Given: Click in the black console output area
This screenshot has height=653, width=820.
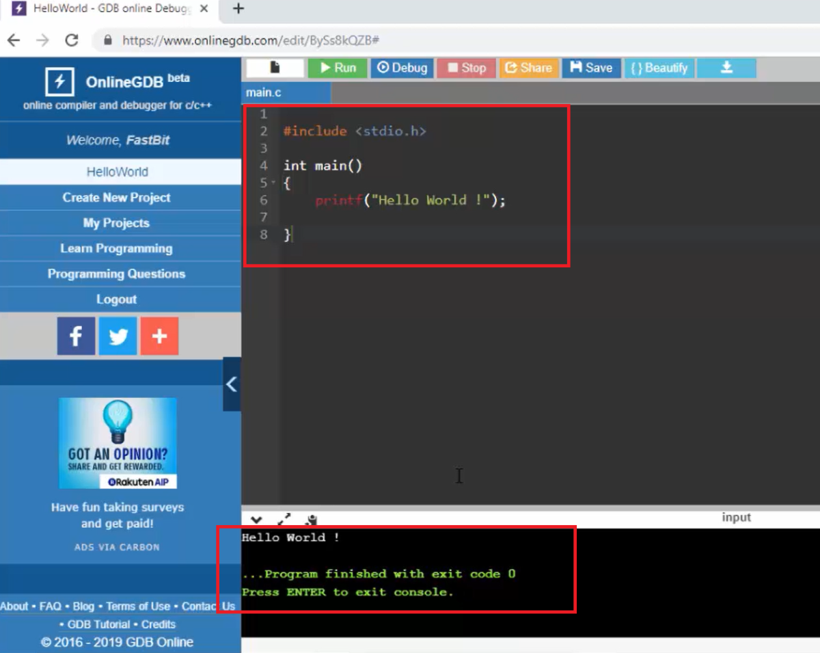Looking at the screenshot, I should (530, 581).
